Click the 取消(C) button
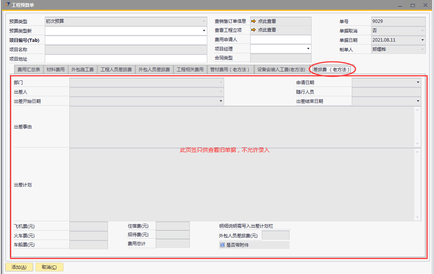 (x=49, y=267)
